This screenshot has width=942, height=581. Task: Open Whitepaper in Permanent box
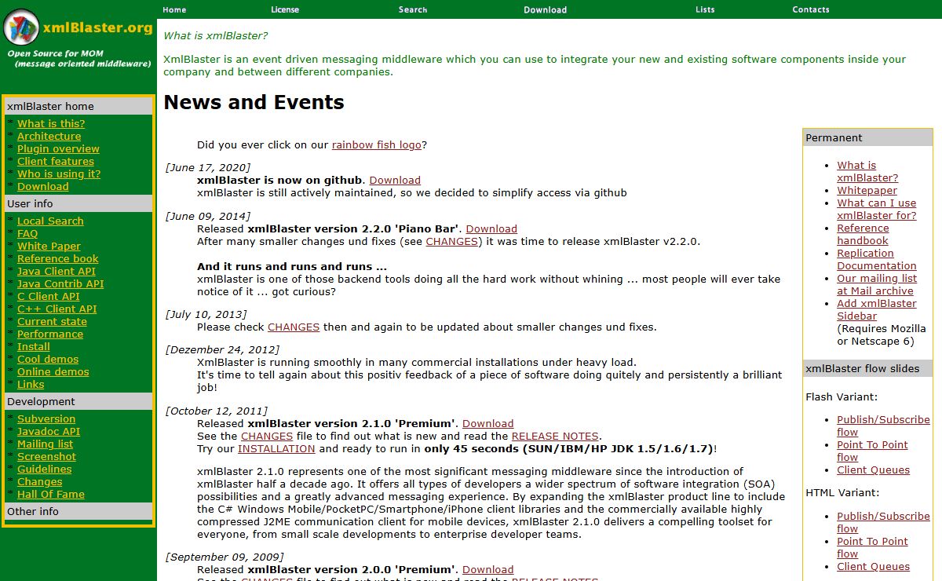[x=867, y=190]
